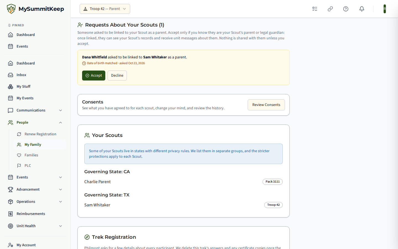
Task: Click the Governing State: CA heading
Action: click(x=107, y=172)
